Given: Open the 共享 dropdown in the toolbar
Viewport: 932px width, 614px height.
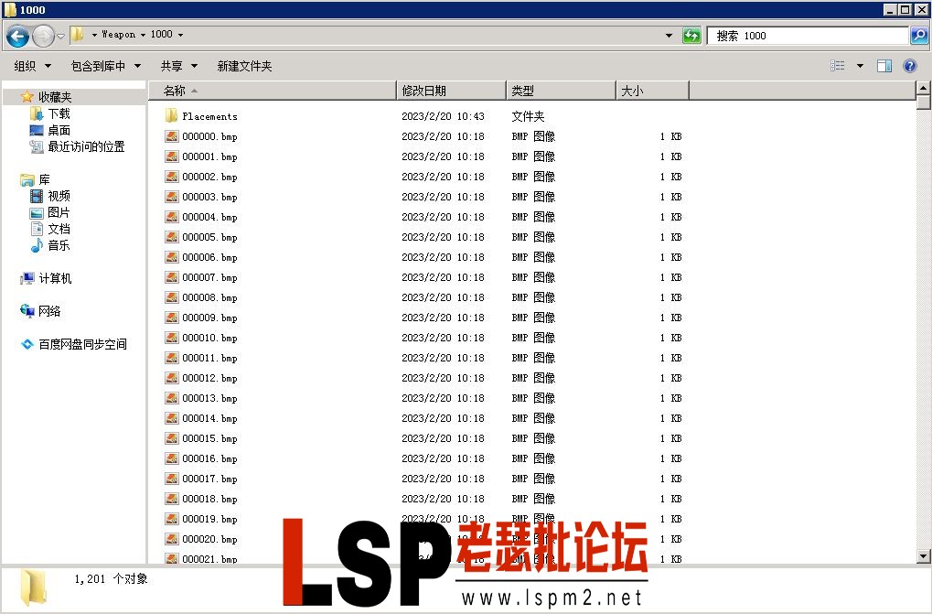Looking at the screenshot, I should pyautogui.click(x=172, y=65).
